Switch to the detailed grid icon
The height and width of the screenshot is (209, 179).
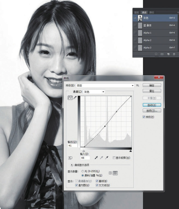115,173
